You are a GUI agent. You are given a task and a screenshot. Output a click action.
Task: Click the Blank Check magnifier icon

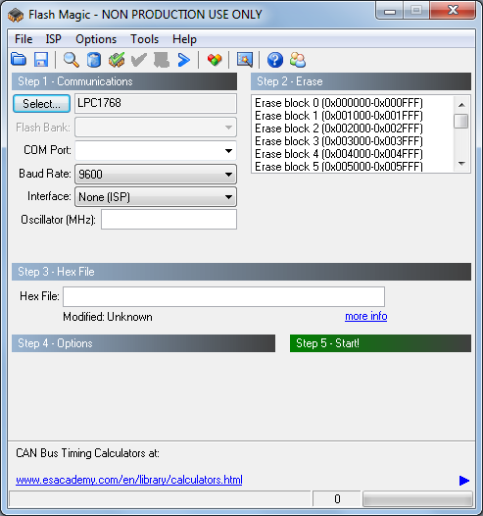(71, 60)
